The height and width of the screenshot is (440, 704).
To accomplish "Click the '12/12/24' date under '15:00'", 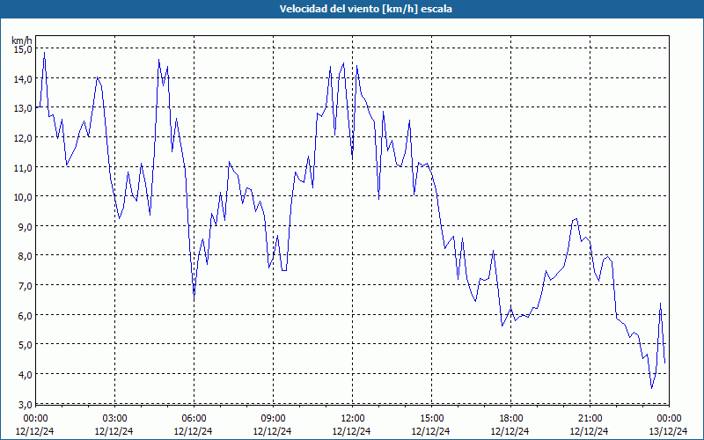I will (430, 431).
